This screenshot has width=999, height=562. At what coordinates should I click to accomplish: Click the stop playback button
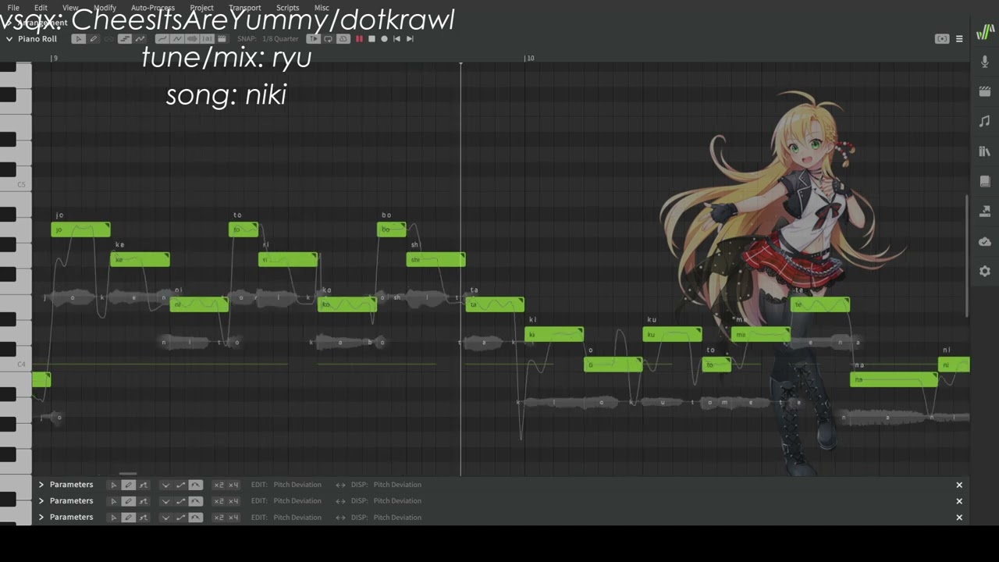point(372,39)
